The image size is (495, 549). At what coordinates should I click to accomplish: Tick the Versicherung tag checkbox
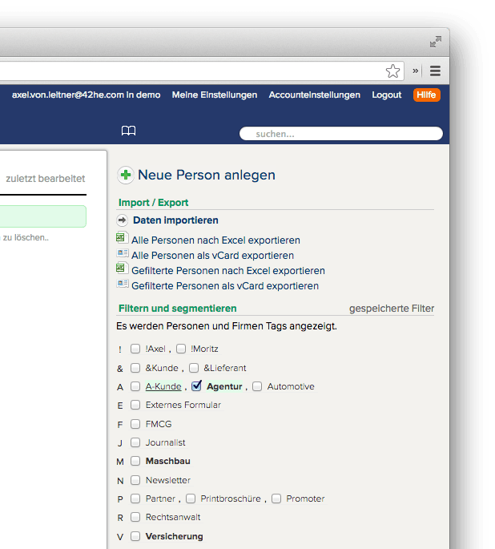tap(135, 537)
